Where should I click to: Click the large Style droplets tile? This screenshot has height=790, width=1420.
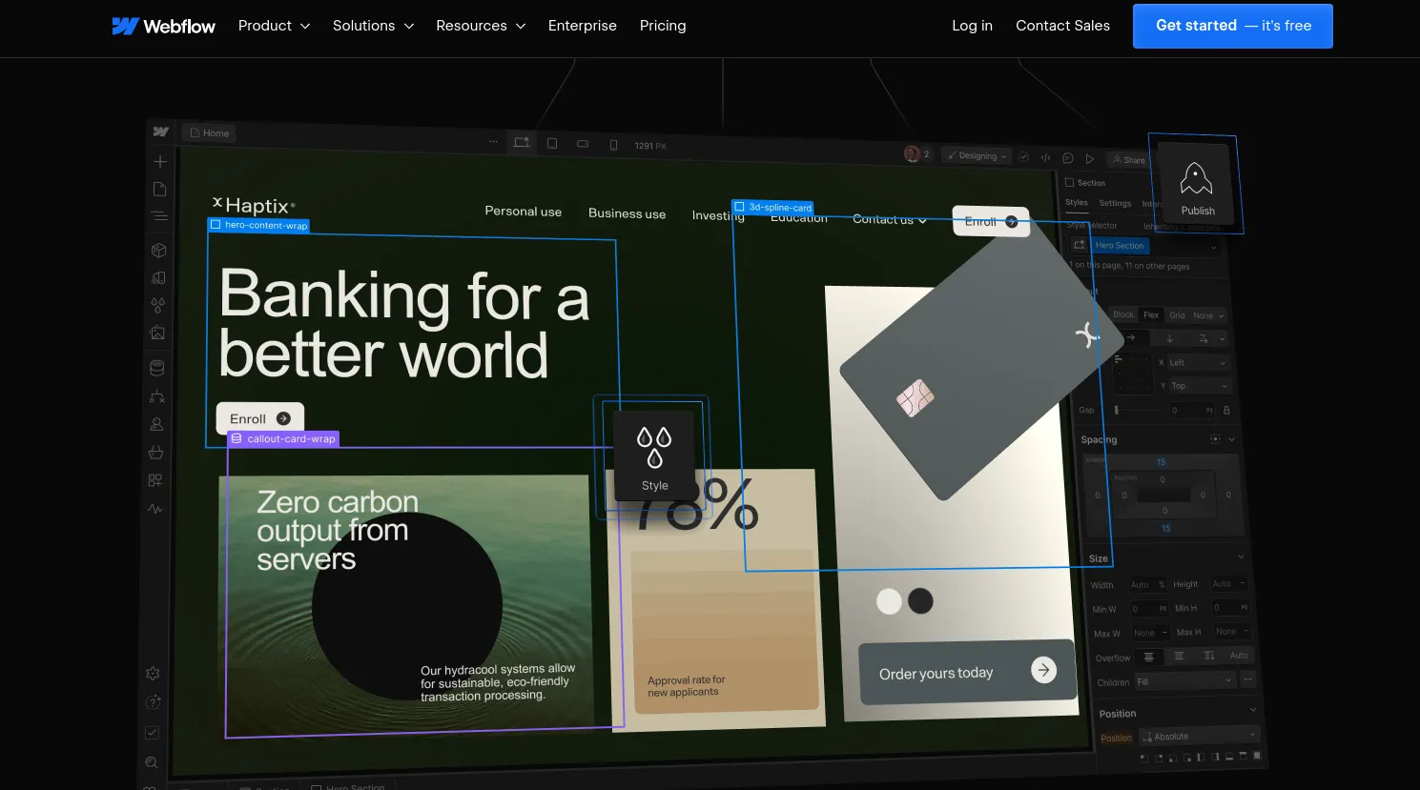click(654, 455)
